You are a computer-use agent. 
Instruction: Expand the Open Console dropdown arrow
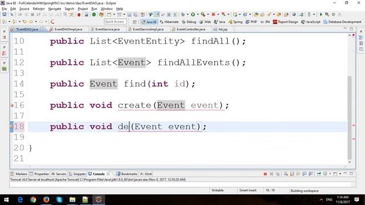click(340, 174)
